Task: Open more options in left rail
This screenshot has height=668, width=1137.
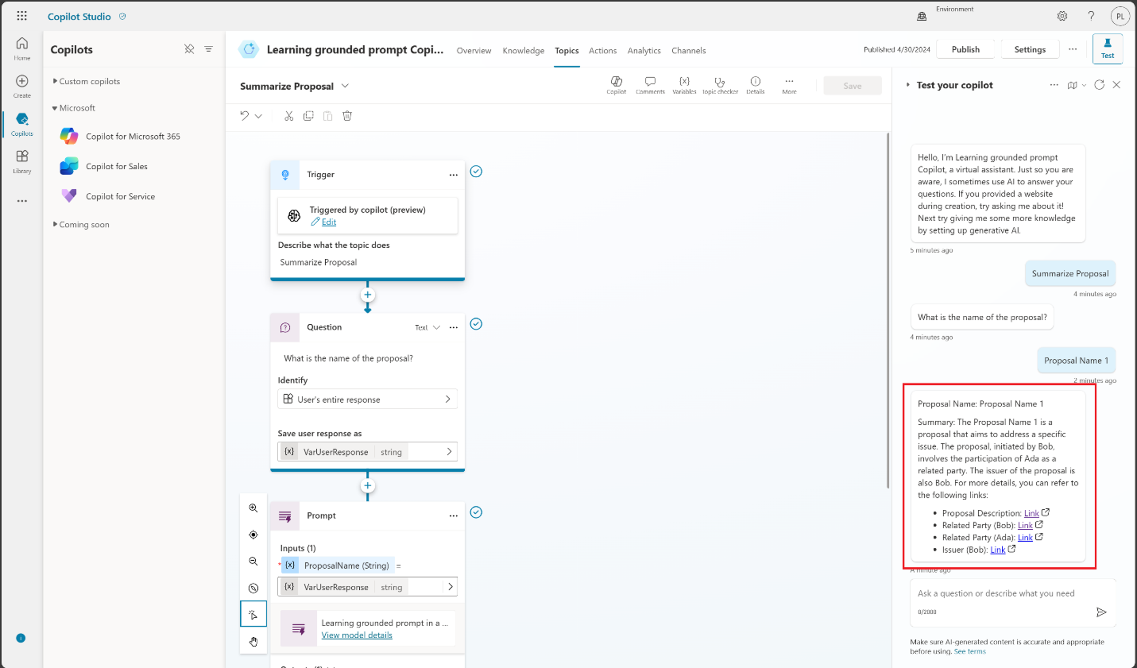Action: click(x=21, y=201)
